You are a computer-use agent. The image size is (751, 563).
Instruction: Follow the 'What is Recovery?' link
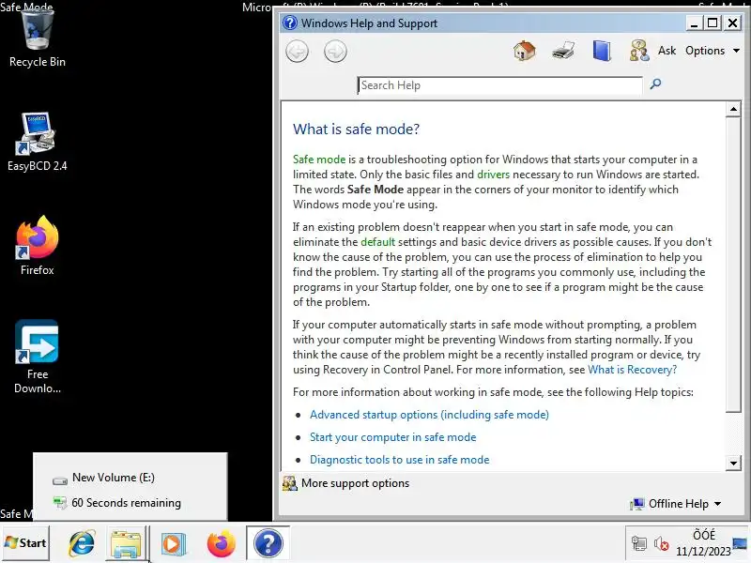(x=632, y=370)
